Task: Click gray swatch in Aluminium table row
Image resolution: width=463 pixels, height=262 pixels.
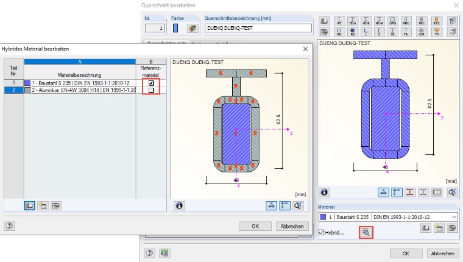Action: point(27,90)
